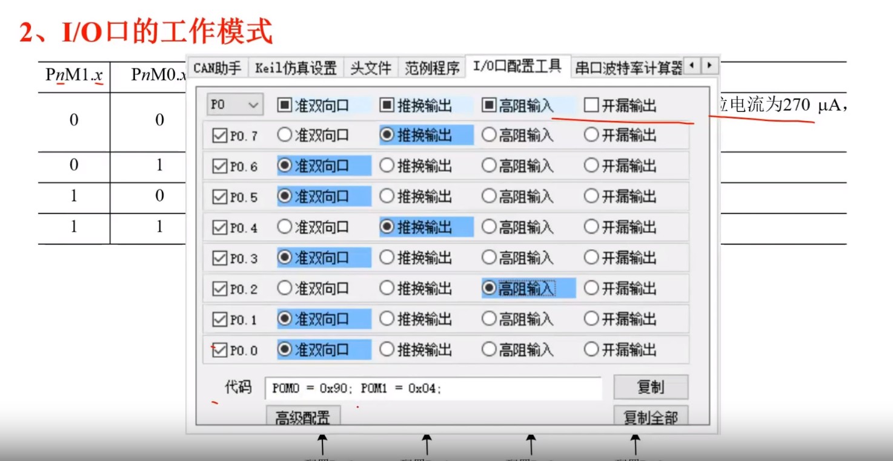Enable the header 开漏输出 checkbox
The width and height of the screenshot is (893, 461).
click(x=591, y=106)
